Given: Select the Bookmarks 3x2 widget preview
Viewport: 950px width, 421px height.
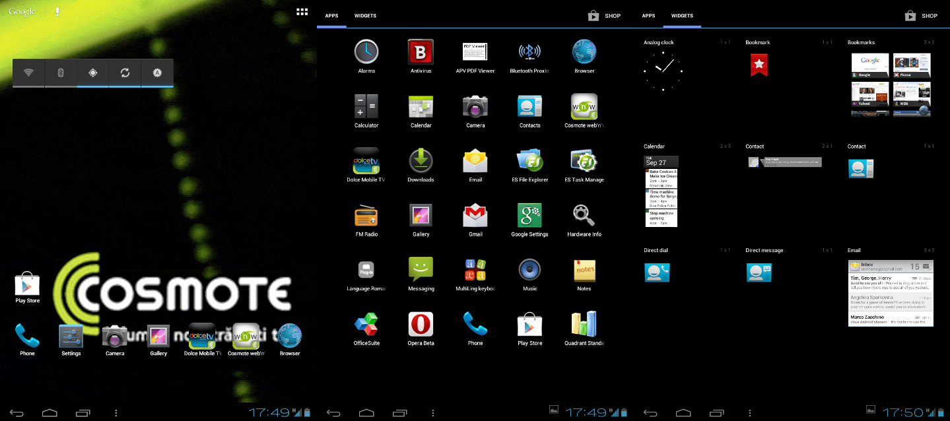Looking at the screenshot, I should pos(891,85).
